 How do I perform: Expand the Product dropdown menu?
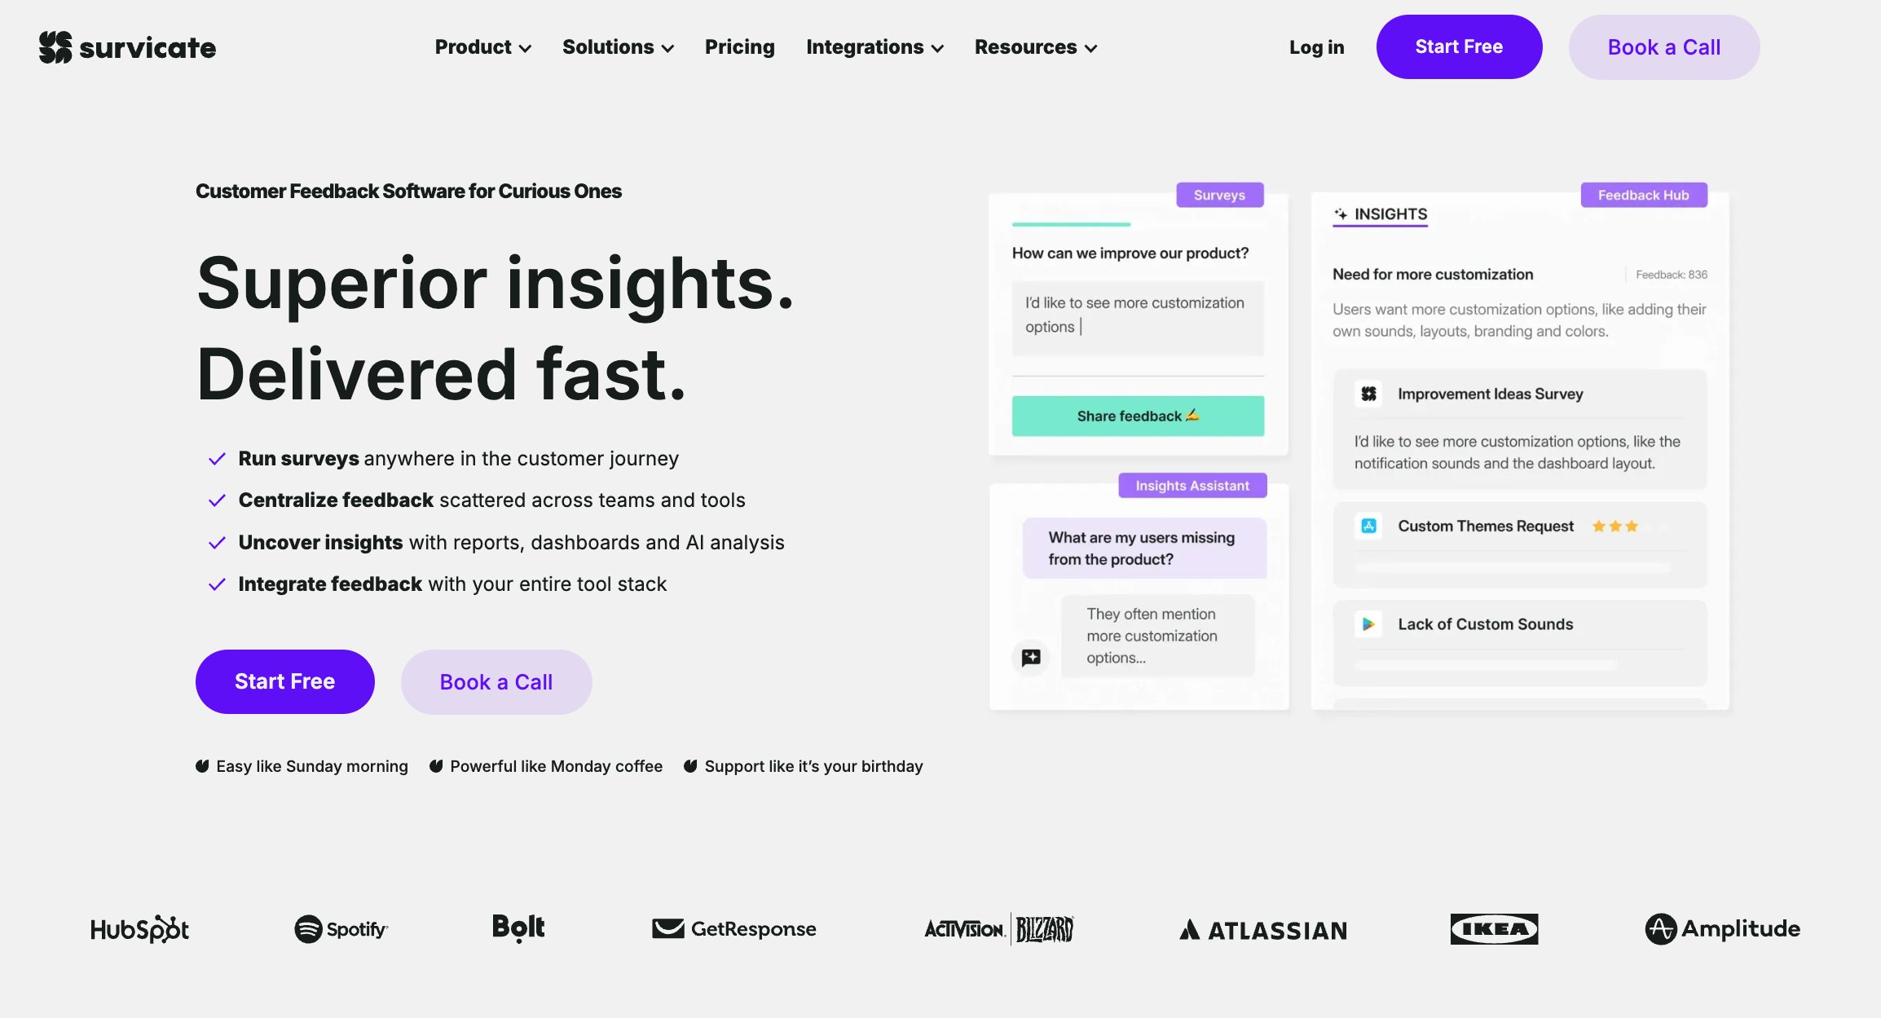point(482,46)
